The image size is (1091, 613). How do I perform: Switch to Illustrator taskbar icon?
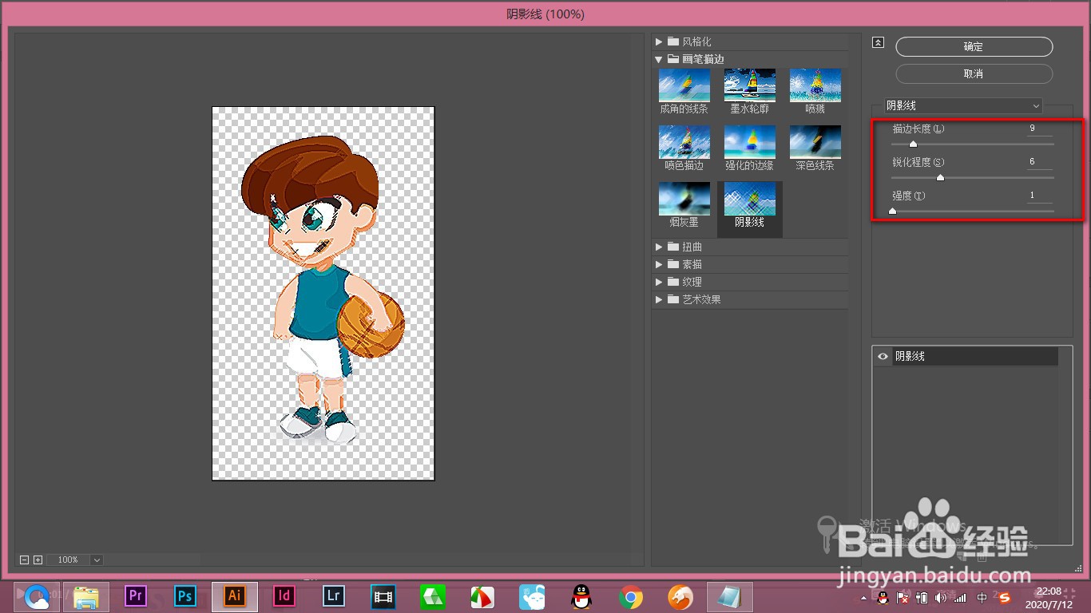(235, 596)
